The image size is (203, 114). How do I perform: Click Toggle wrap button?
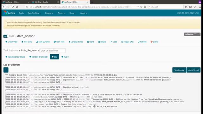[x=179, y=70]
